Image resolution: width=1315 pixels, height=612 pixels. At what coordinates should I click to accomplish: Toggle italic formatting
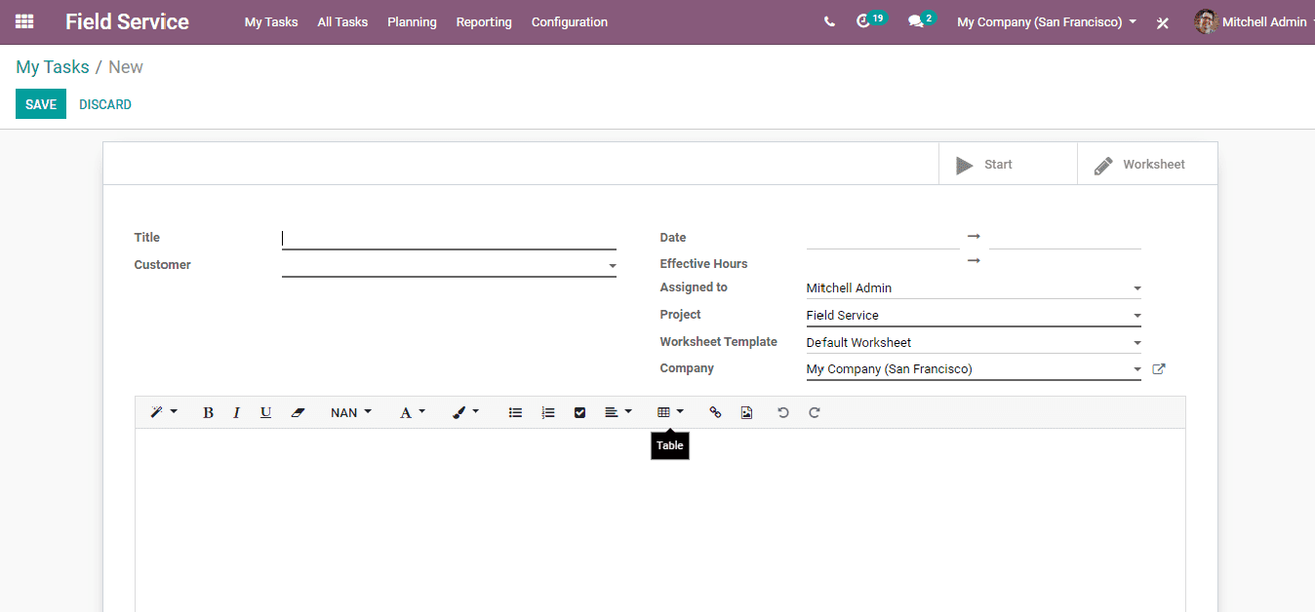coord(236,412)
